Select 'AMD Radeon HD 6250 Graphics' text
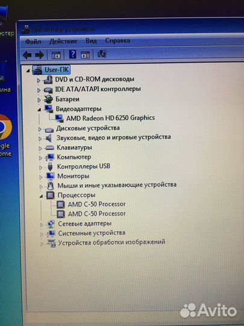Image resolution: width=244 pixels, height=326 pixels. 111,118
